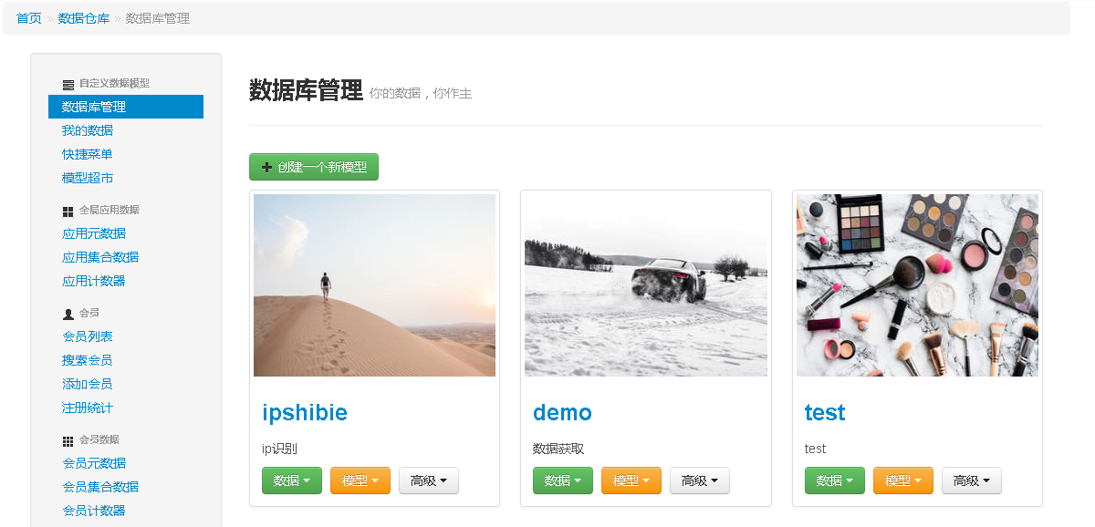Screen dimensions: 1095x527
Task: Expand 高级 dropdown for demo
Action: [x=700, y=480]
